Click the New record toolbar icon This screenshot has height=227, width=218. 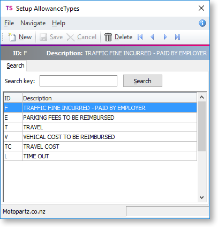click(x=12, y=37)
